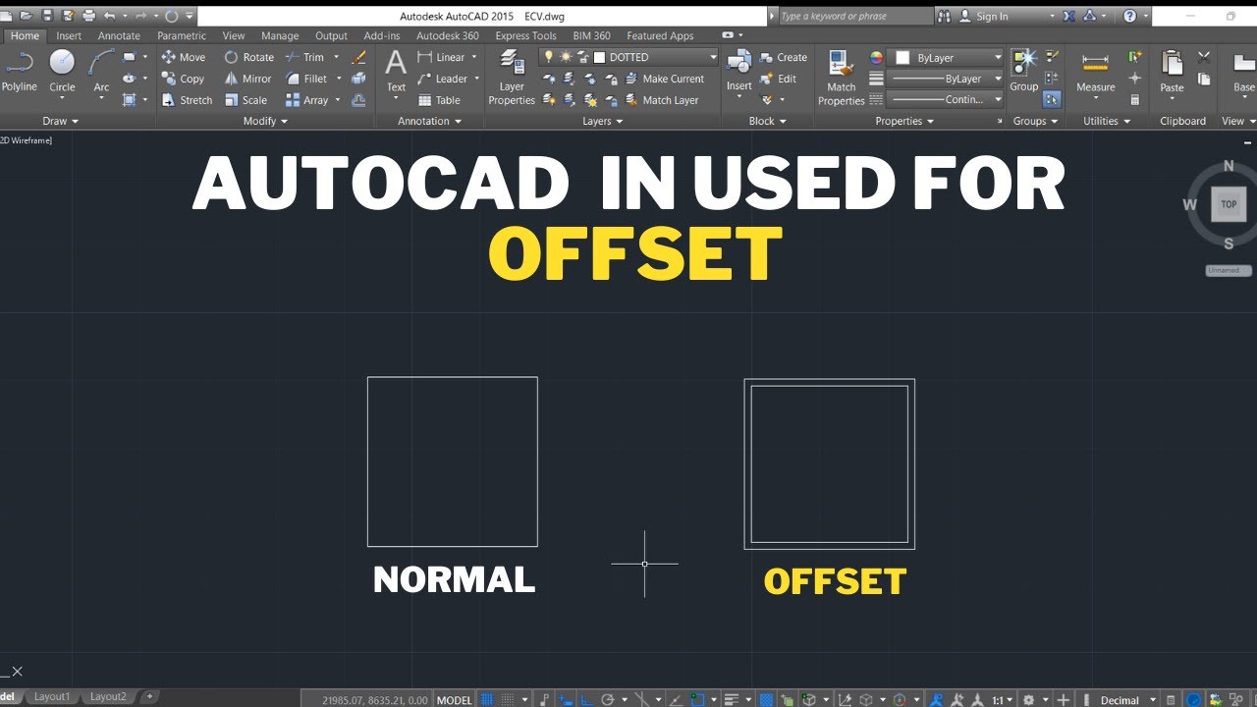Image resolution: width=1257 pixels, height=707 pixels.
Task: Click the Cut scissors icon
Action: coord(1204,58)
